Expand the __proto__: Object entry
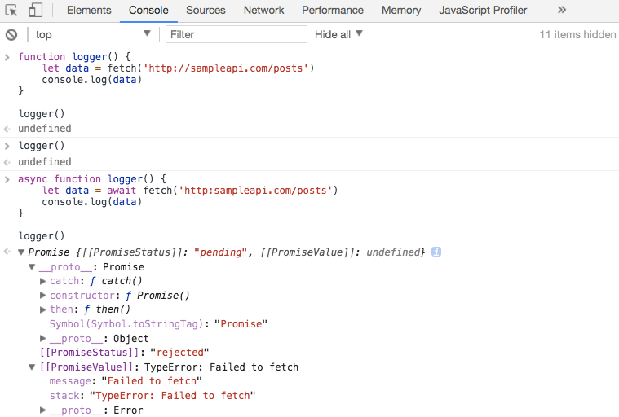 (x=43, y=339)
